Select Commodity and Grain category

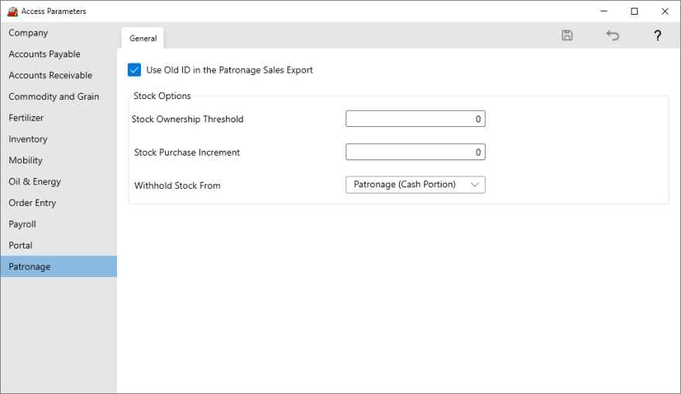[53, 97]
